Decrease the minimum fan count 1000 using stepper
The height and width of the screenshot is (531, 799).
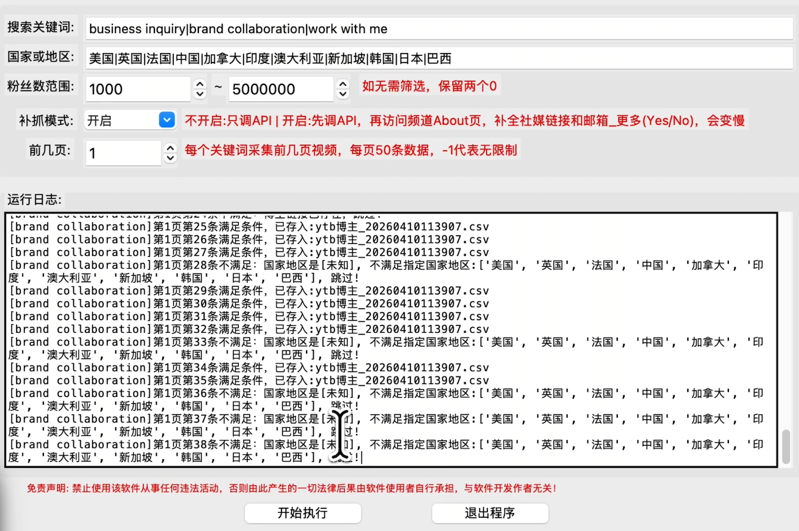(x=199, y=93)
